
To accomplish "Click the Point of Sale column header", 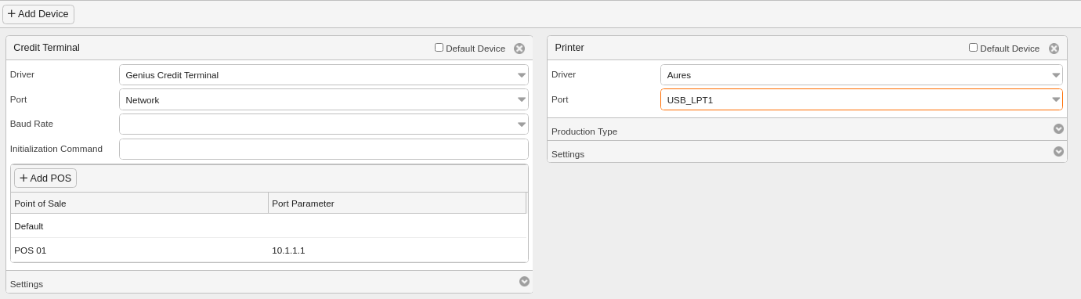I will 139,203.
